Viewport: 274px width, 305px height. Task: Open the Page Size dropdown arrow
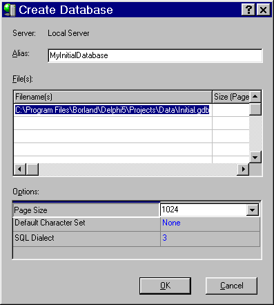tap(253, 210)
